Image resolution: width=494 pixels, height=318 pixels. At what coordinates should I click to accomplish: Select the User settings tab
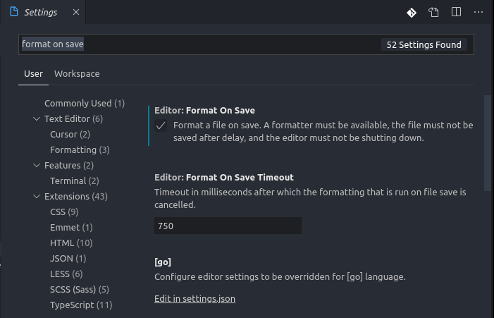point(33,73)
